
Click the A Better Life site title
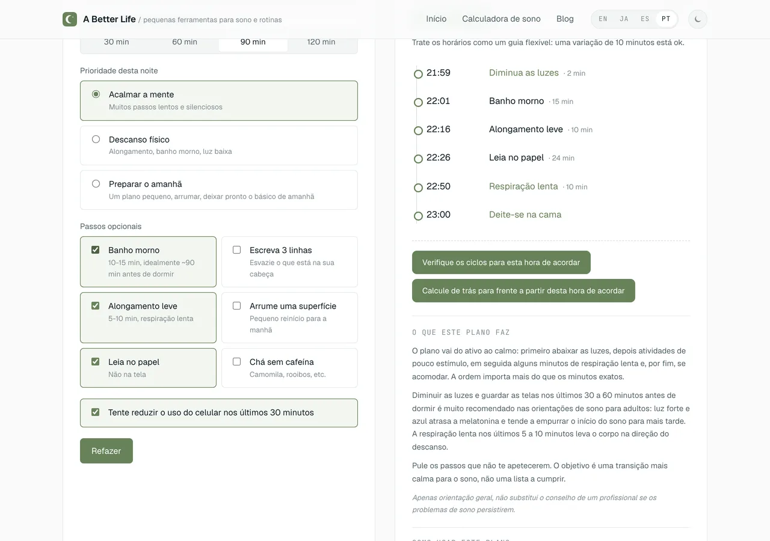pos(109,19)
